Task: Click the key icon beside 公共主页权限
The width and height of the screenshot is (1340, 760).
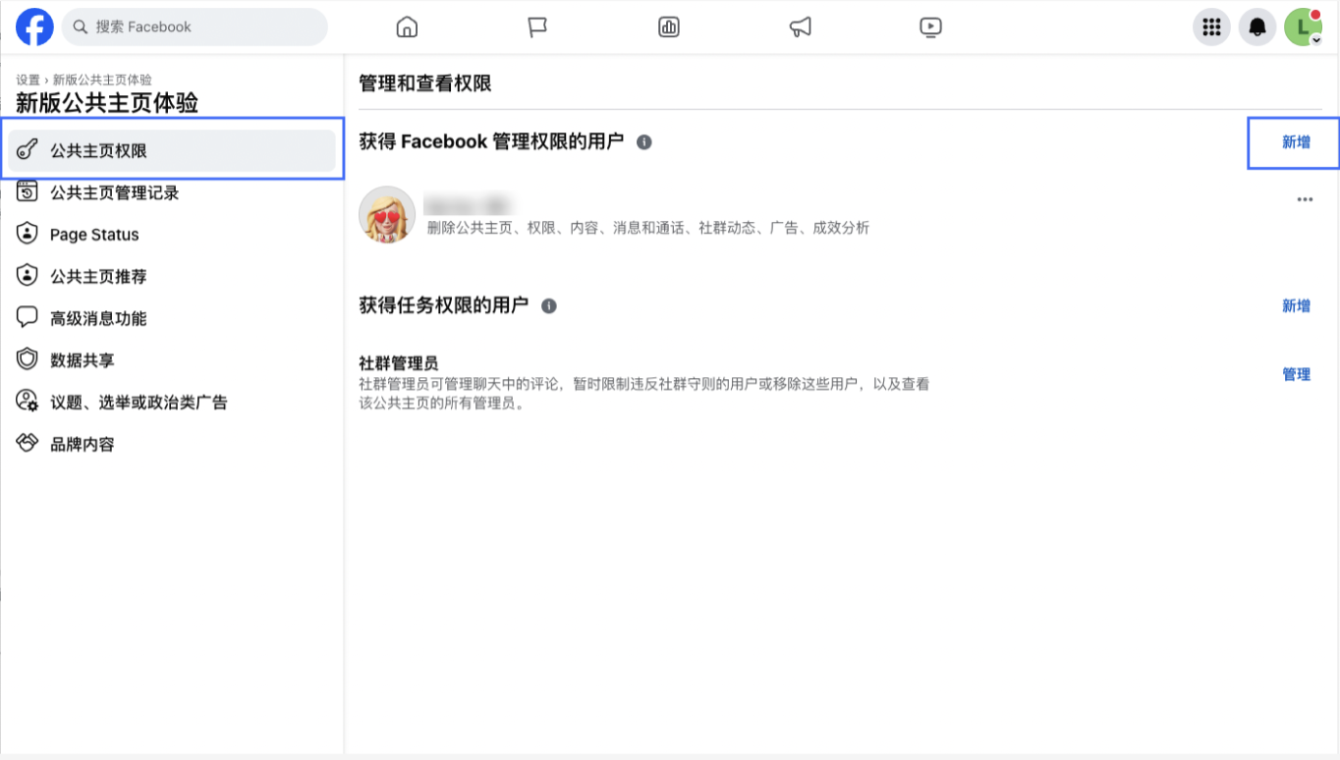Action: (x=28, y=150)
